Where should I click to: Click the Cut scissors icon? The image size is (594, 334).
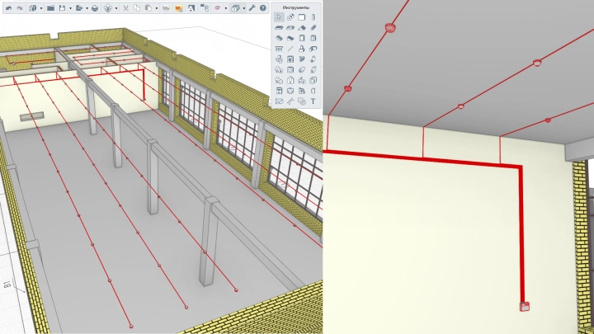tap(125, 7)
